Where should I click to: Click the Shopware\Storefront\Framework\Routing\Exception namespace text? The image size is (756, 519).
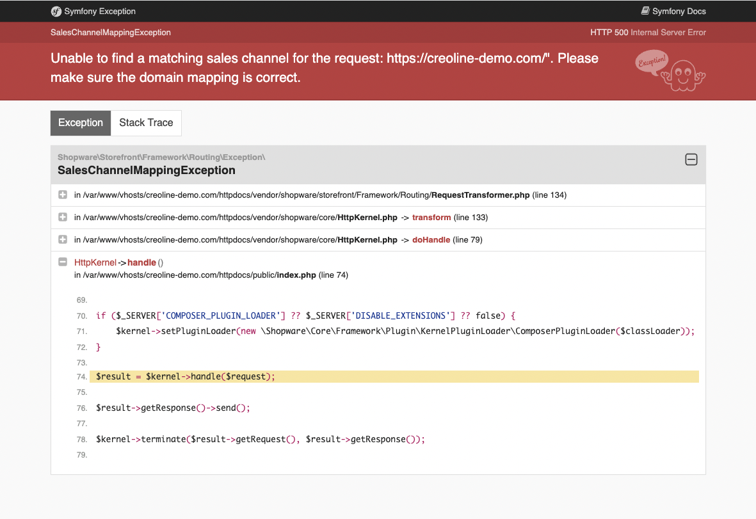pos(161,157)
